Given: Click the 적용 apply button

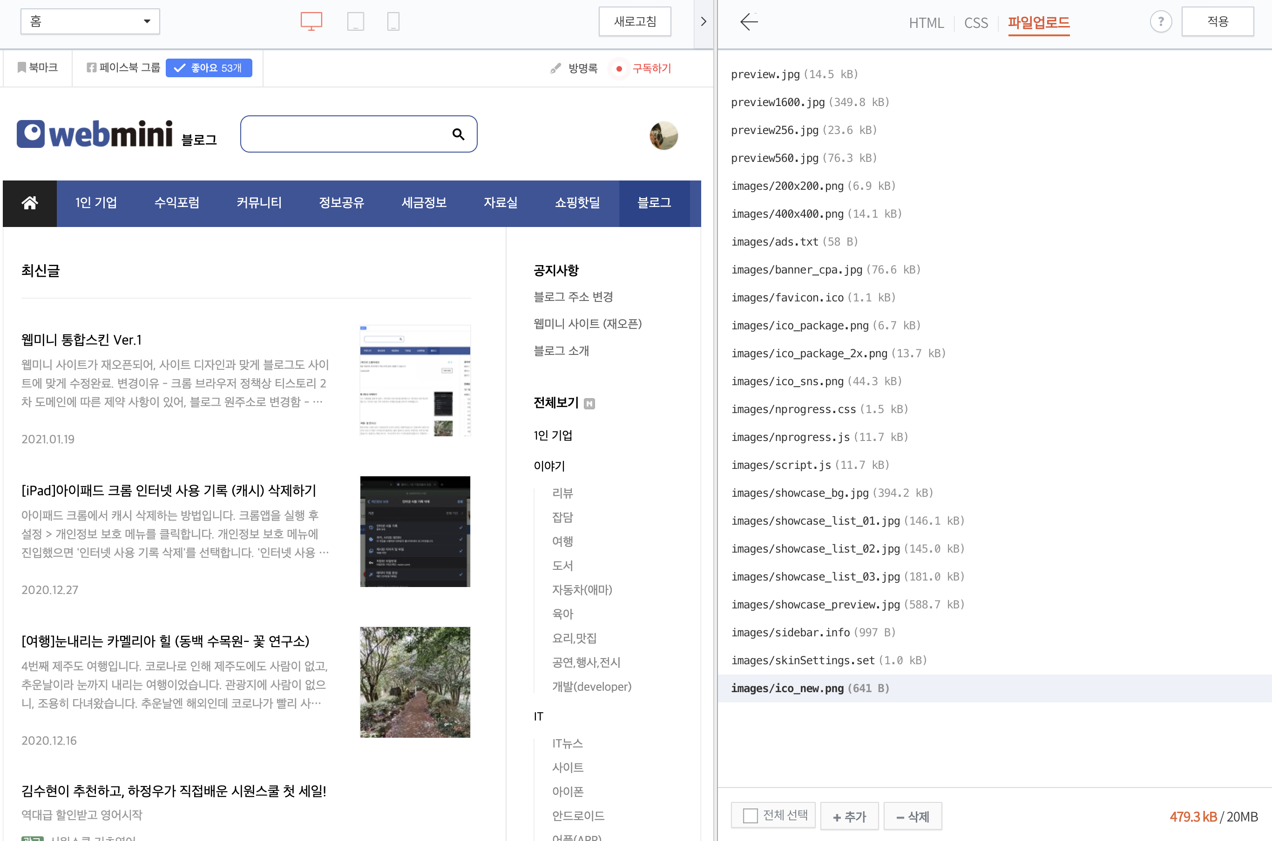Looking at the screenshot, I should click(1217, 22).
